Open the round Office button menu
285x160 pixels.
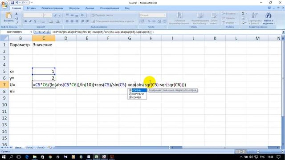(4, 4)
